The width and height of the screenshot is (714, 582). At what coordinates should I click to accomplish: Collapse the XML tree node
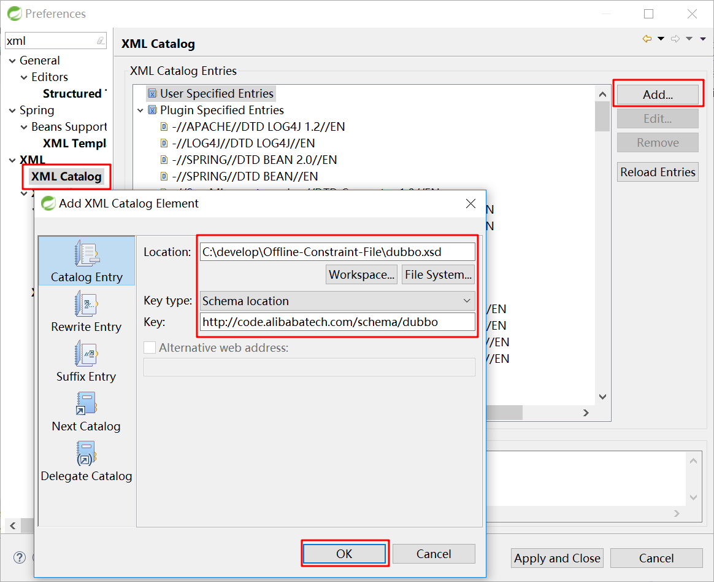point(12,160)
